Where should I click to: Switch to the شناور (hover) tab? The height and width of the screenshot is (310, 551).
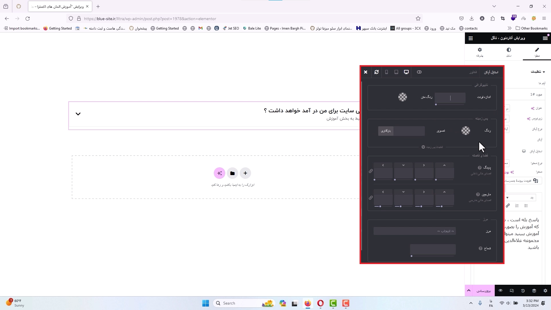(x=473, y=72)
